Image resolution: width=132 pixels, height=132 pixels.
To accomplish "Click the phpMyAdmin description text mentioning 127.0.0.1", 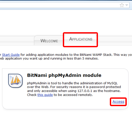I will coord(74,89).
